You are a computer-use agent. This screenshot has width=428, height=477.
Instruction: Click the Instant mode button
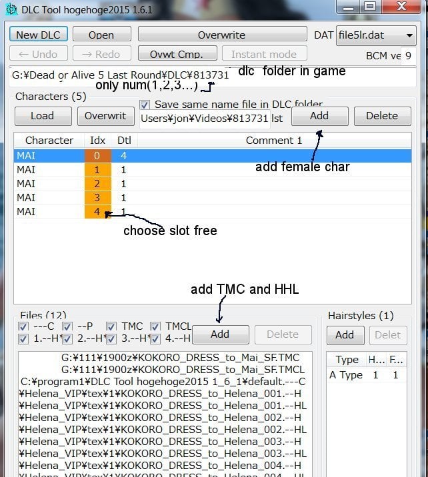(x=264, y=54)
